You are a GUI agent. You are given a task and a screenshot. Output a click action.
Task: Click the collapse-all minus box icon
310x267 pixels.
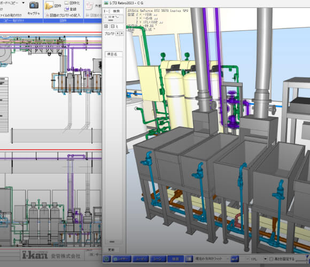click(113, 26)
